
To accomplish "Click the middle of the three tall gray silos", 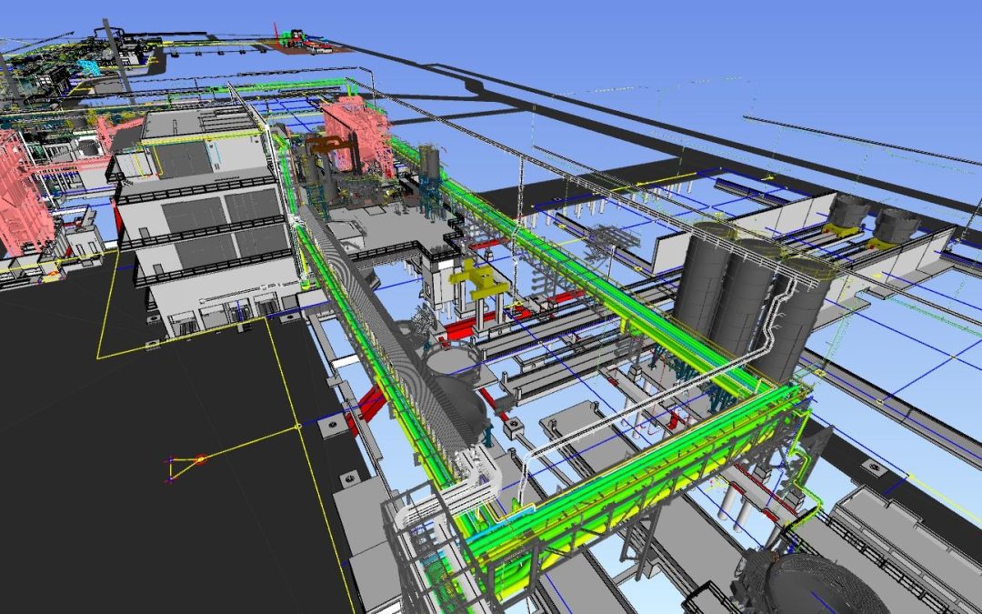I will 742,298.
